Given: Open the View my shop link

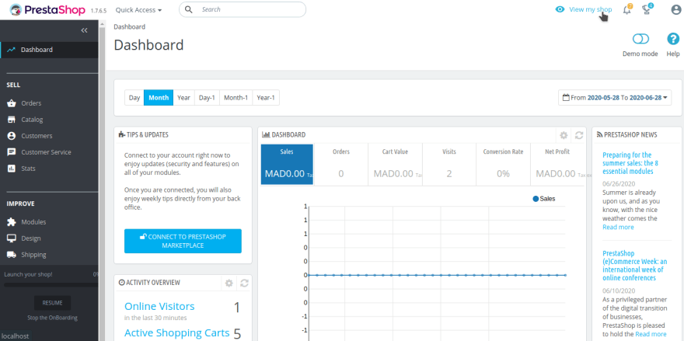Looking at the screenshot, I should pos(589,9).
